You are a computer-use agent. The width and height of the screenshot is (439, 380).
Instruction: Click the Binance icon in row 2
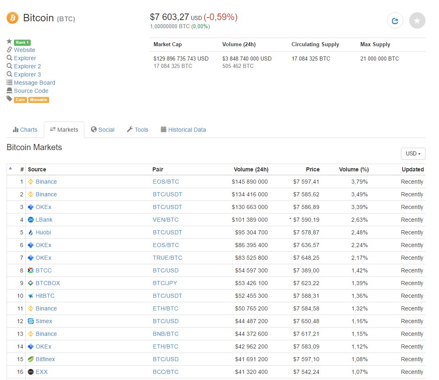point(31,194)
